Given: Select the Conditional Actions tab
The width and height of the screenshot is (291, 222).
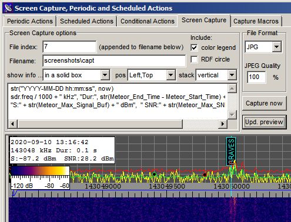Looking at the screenshot, I should tap(148, 21).
